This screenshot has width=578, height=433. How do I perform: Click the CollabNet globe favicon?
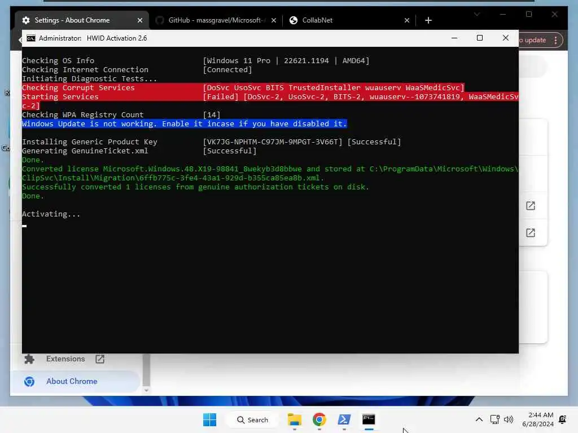(x=294, y=20)
